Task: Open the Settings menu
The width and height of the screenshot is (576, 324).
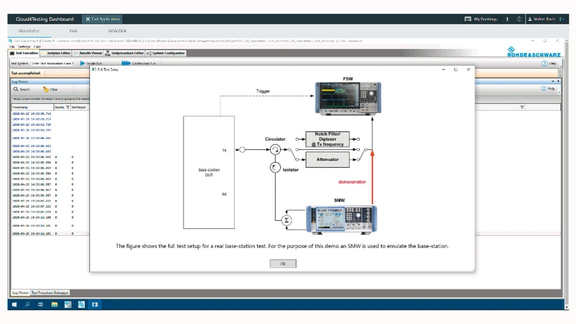Action: [x=24, y=47]
